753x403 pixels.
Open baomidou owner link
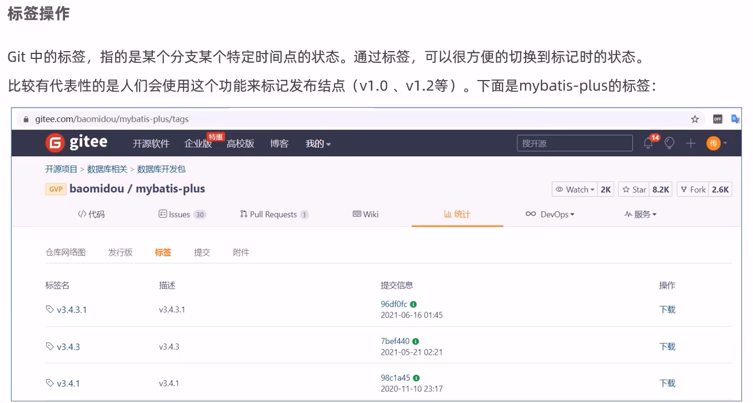(96, 189)
